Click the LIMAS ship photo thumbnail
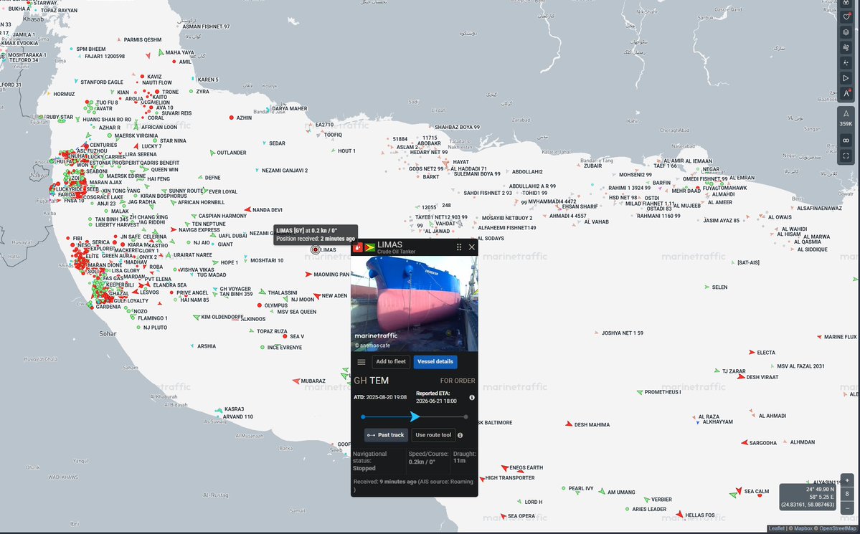Screen dimensions: 860x534 414,304
